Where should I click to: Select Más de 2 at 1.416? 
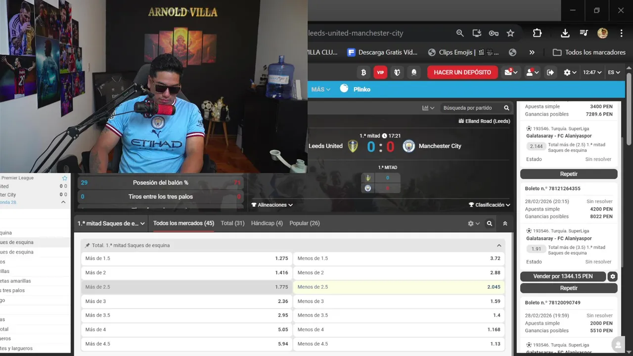(186, 273)
